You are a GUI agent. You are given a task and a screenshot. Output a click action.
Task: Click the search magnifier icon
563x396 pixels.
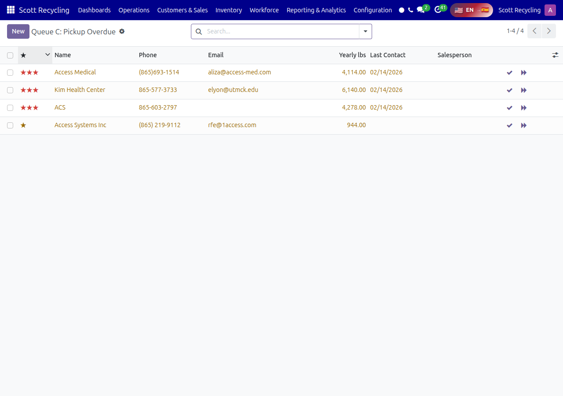tap(199, 31)
